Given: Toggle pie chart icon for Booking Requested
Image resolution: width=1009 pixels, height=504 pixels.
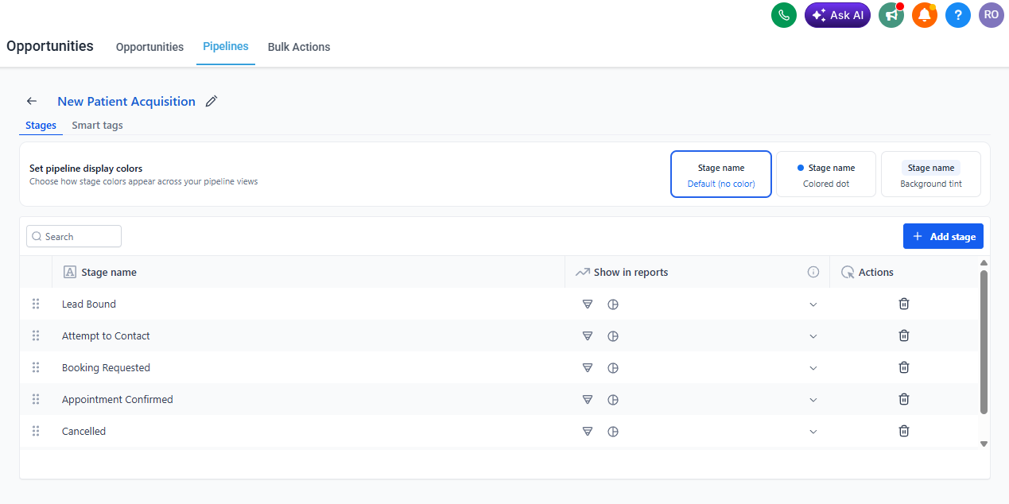Looking at the screenshot, I should (613, 367).
